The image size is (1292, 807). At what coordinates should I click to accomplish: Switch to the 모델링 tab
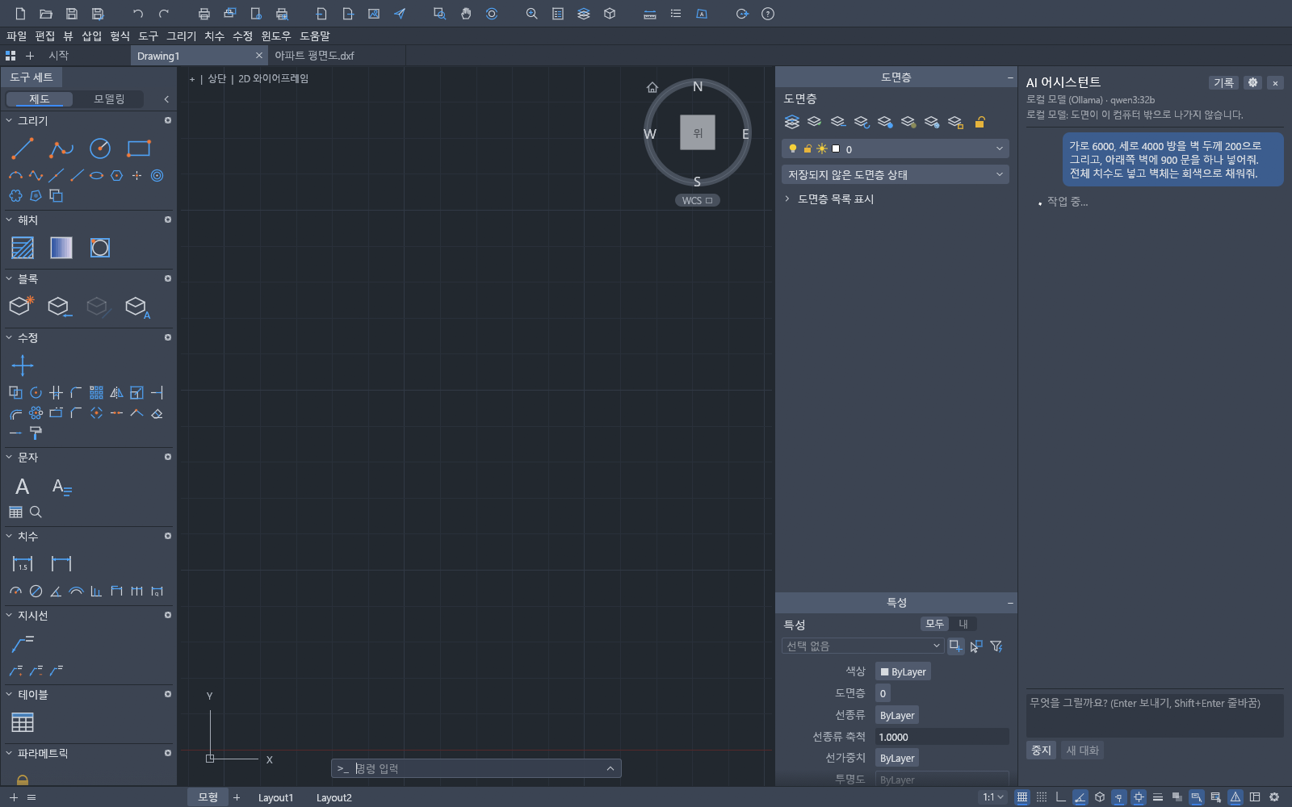pyautogui.click(x=109, y=98)
